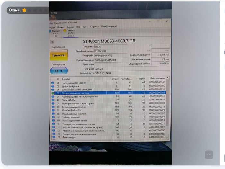225x169 pixels.
Task: Click the Стандарт field ACS-2
Action: point(132,69)
